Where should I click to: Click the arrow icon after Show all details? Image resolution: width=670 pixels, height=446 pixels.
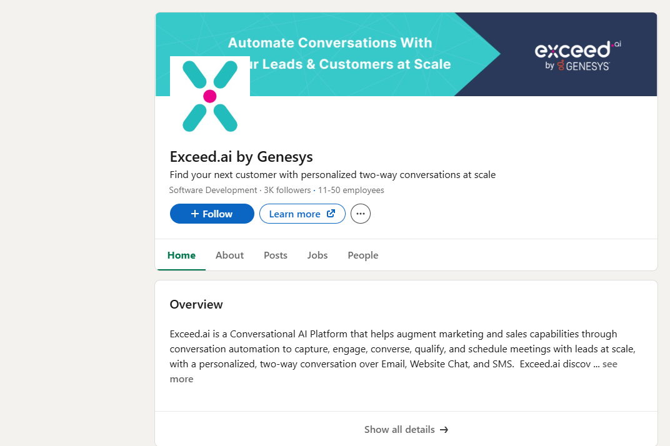(444, 430)
